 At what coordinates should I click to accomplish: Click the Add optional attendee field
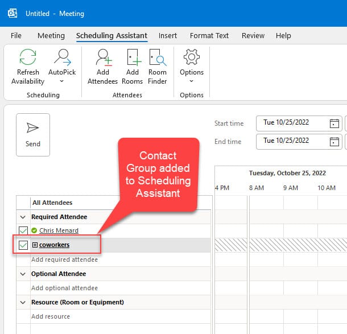64,288
